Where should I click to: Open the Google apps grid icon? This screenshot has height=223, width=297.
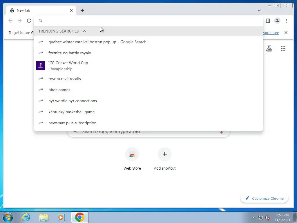[x=283, y=48]
